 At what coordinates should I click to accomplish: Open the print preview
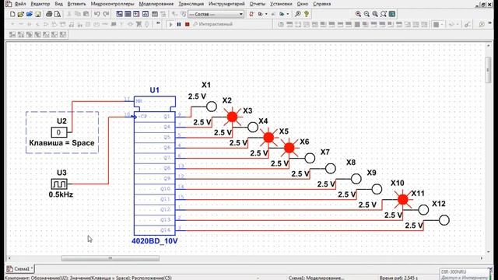(x=58, y=14)
